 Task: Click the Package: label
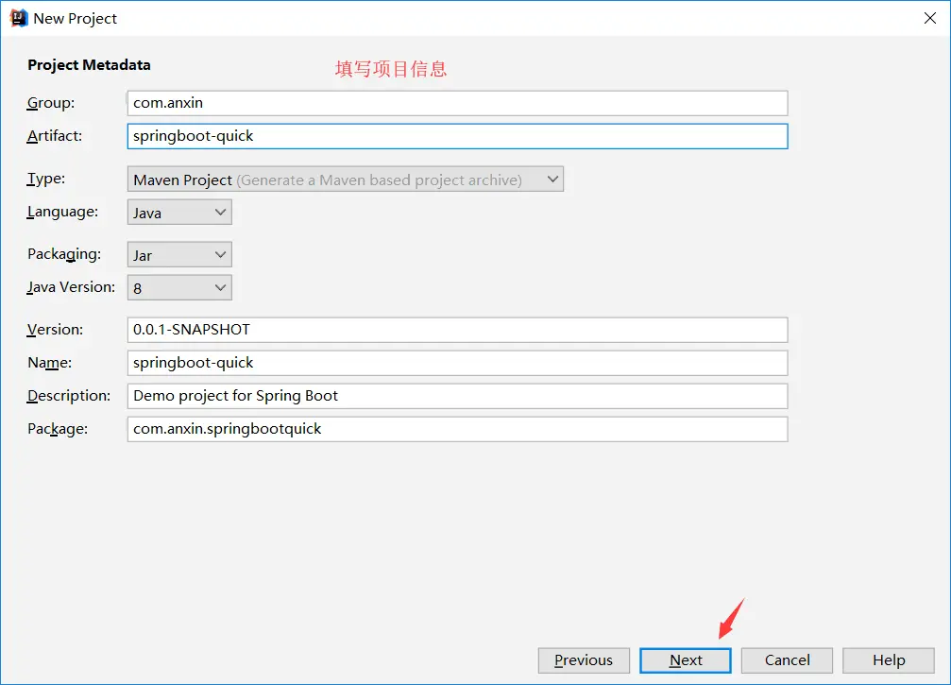[58, 429]
